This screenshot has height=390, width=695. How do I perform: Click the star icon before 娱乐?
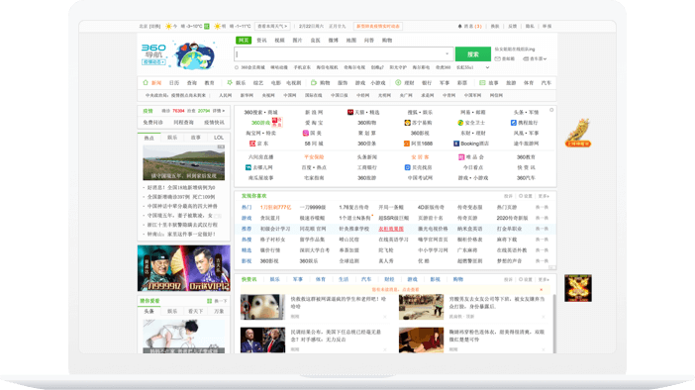click(x=230, y=82)
